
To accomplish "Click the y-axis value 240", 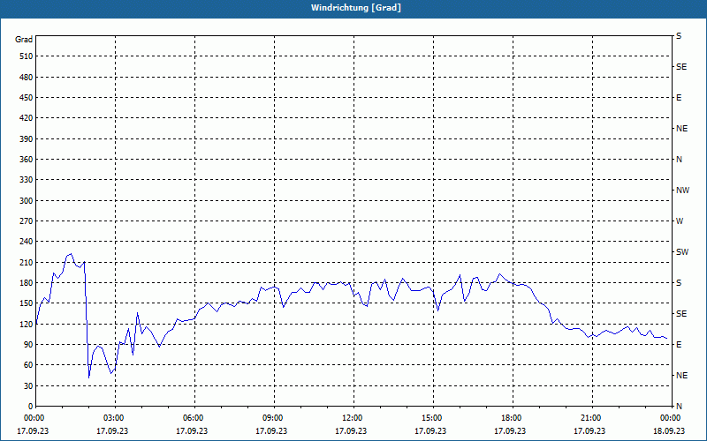I will click(27, 242).
